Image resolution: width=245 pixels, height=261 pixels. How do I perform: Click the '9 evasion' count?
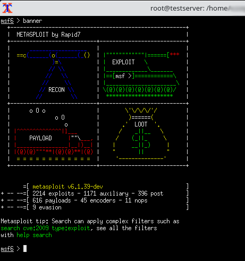click(47, 207)
